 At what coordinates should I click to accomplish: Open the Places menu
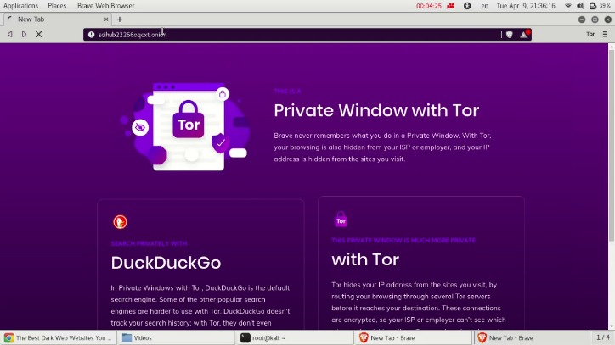[x=57, y=6]
